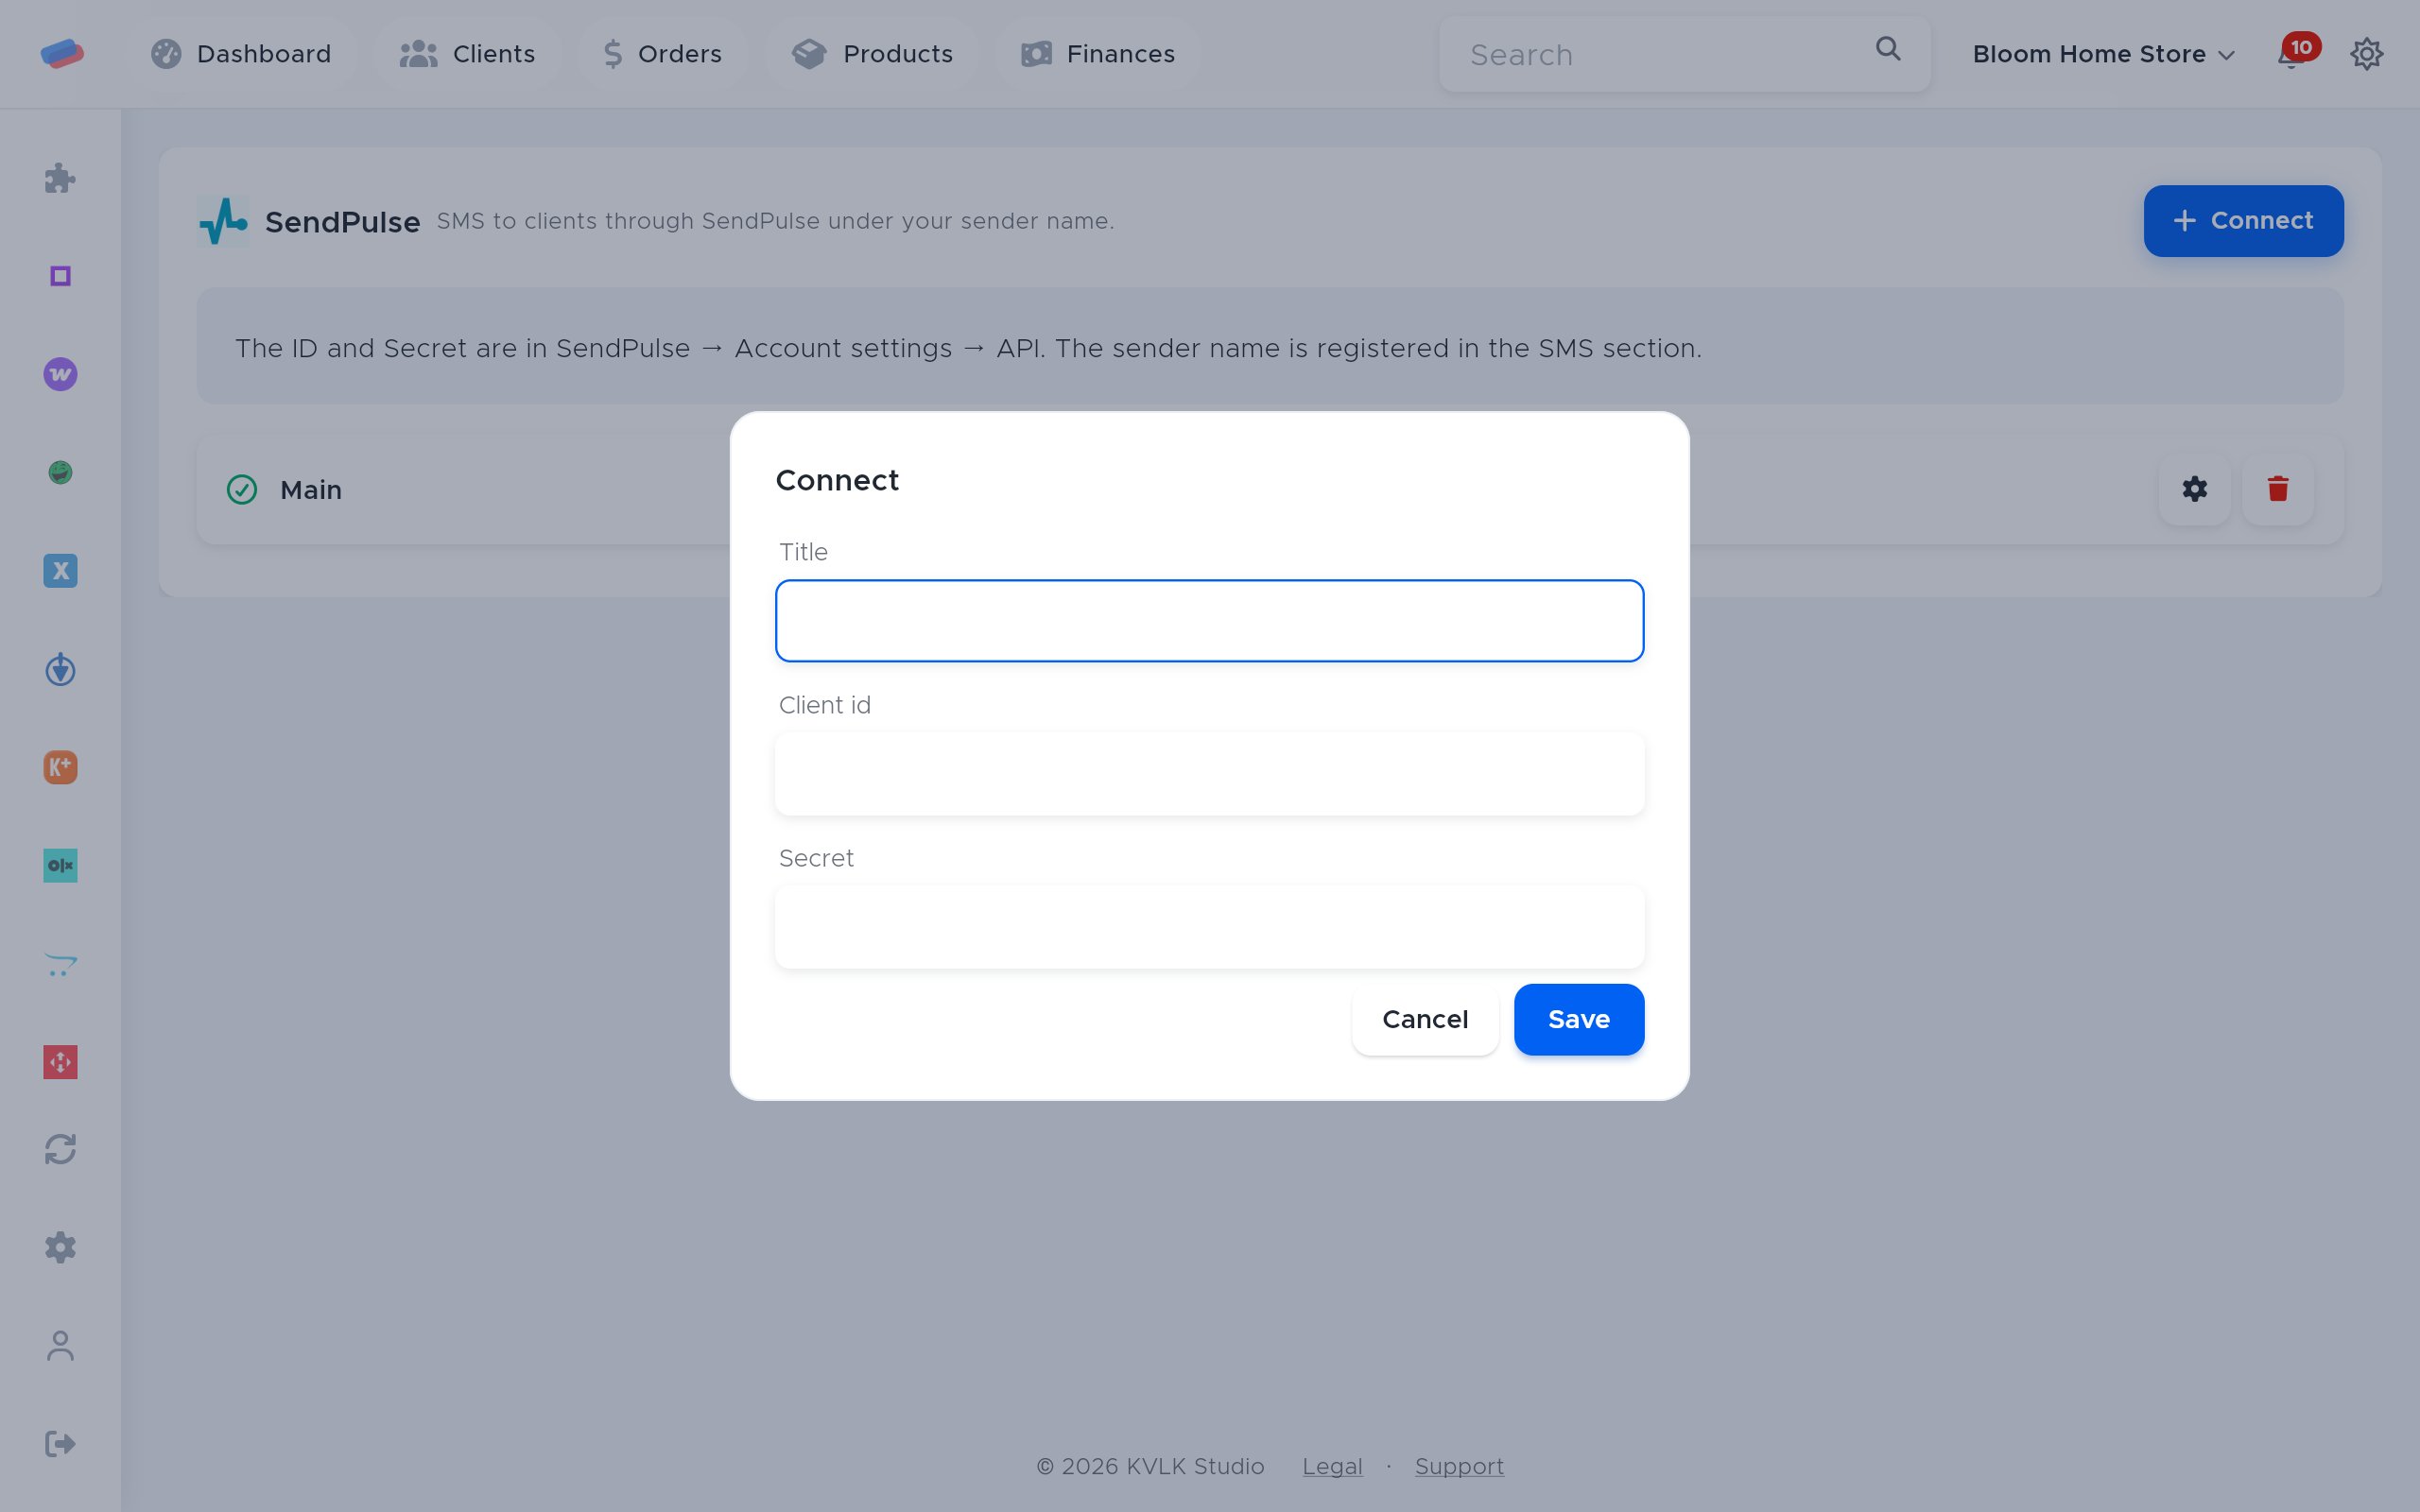2420x1512 pixels.
Task: Click the Save button in dialog
Action: click(x=1578, y=1019)
